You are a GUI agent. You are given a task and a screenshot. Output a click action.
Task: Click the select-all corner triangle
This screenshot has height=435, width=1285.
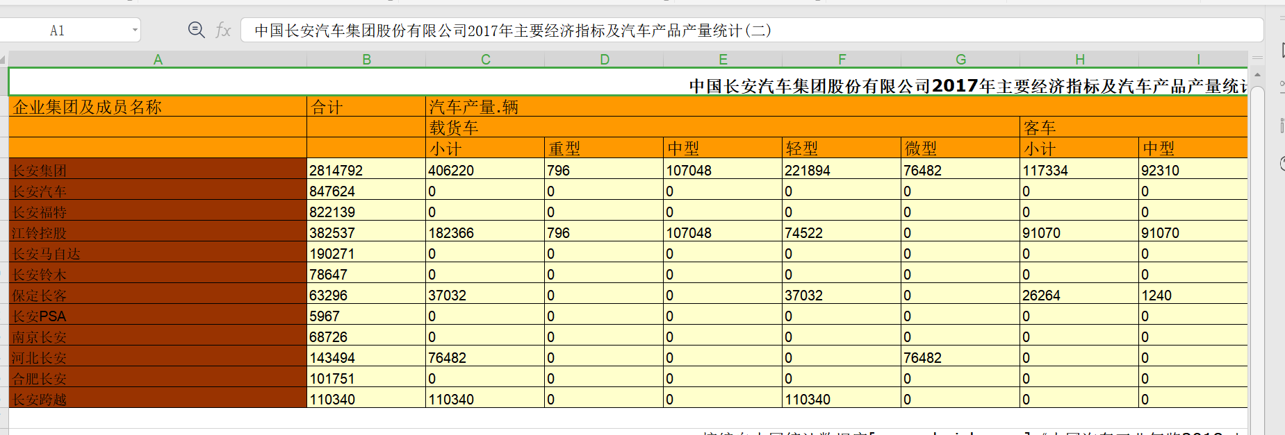[3, 60]
